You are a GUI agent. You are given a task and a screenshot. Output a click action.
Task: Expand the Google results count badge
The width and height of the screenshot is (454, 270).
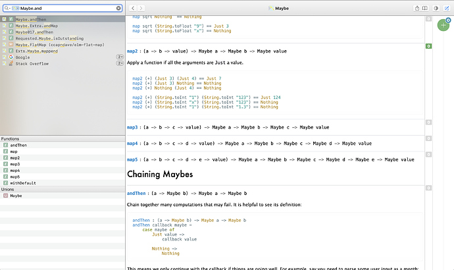(120, 57)
